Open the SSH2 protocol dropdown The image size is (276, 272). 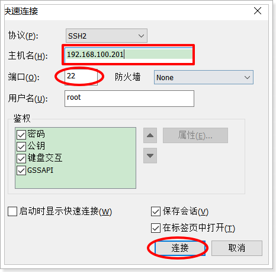(107, 36)
